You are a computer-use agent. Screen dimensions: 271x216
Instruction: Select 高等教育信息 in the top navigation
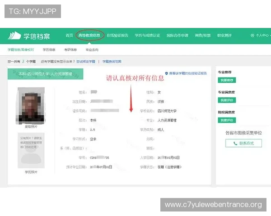pyautogui.click(x=89, y=35)
